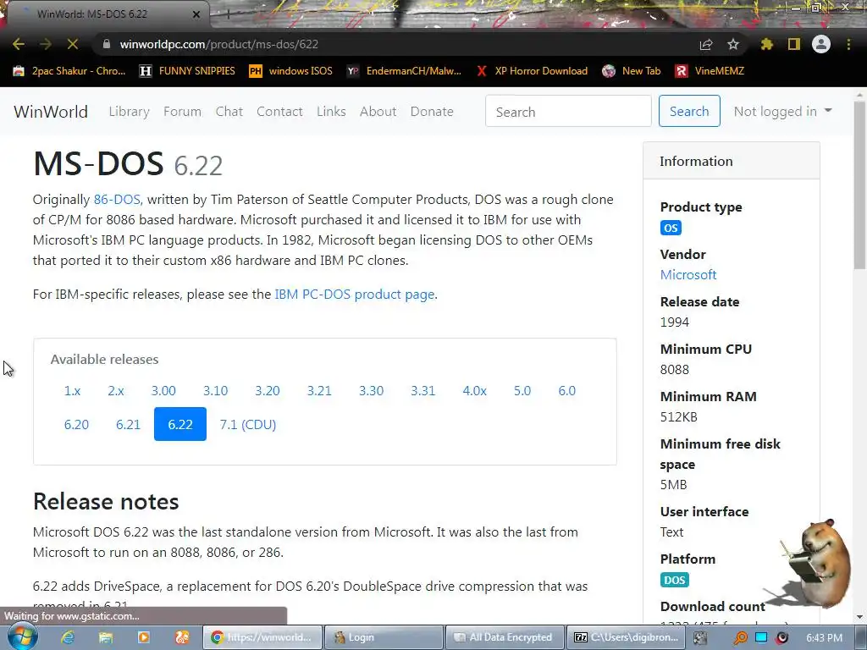Select the 7.1 (CDU) release
This screenshot has width=867, height=650.
(x=248, y=425)
